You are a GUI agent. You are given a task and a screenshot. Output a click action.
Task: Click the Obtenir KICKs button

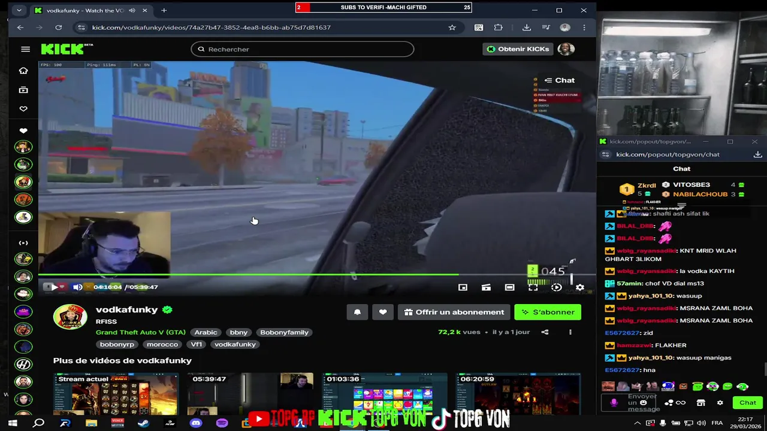pos(518,49)
